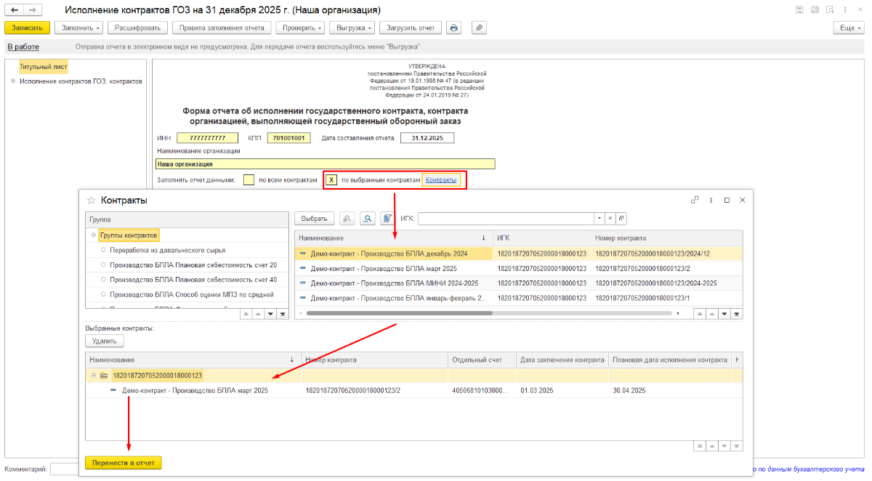Star the Контракты window as favorite
Screen dimensions: 872x481
tap(92, 200)
